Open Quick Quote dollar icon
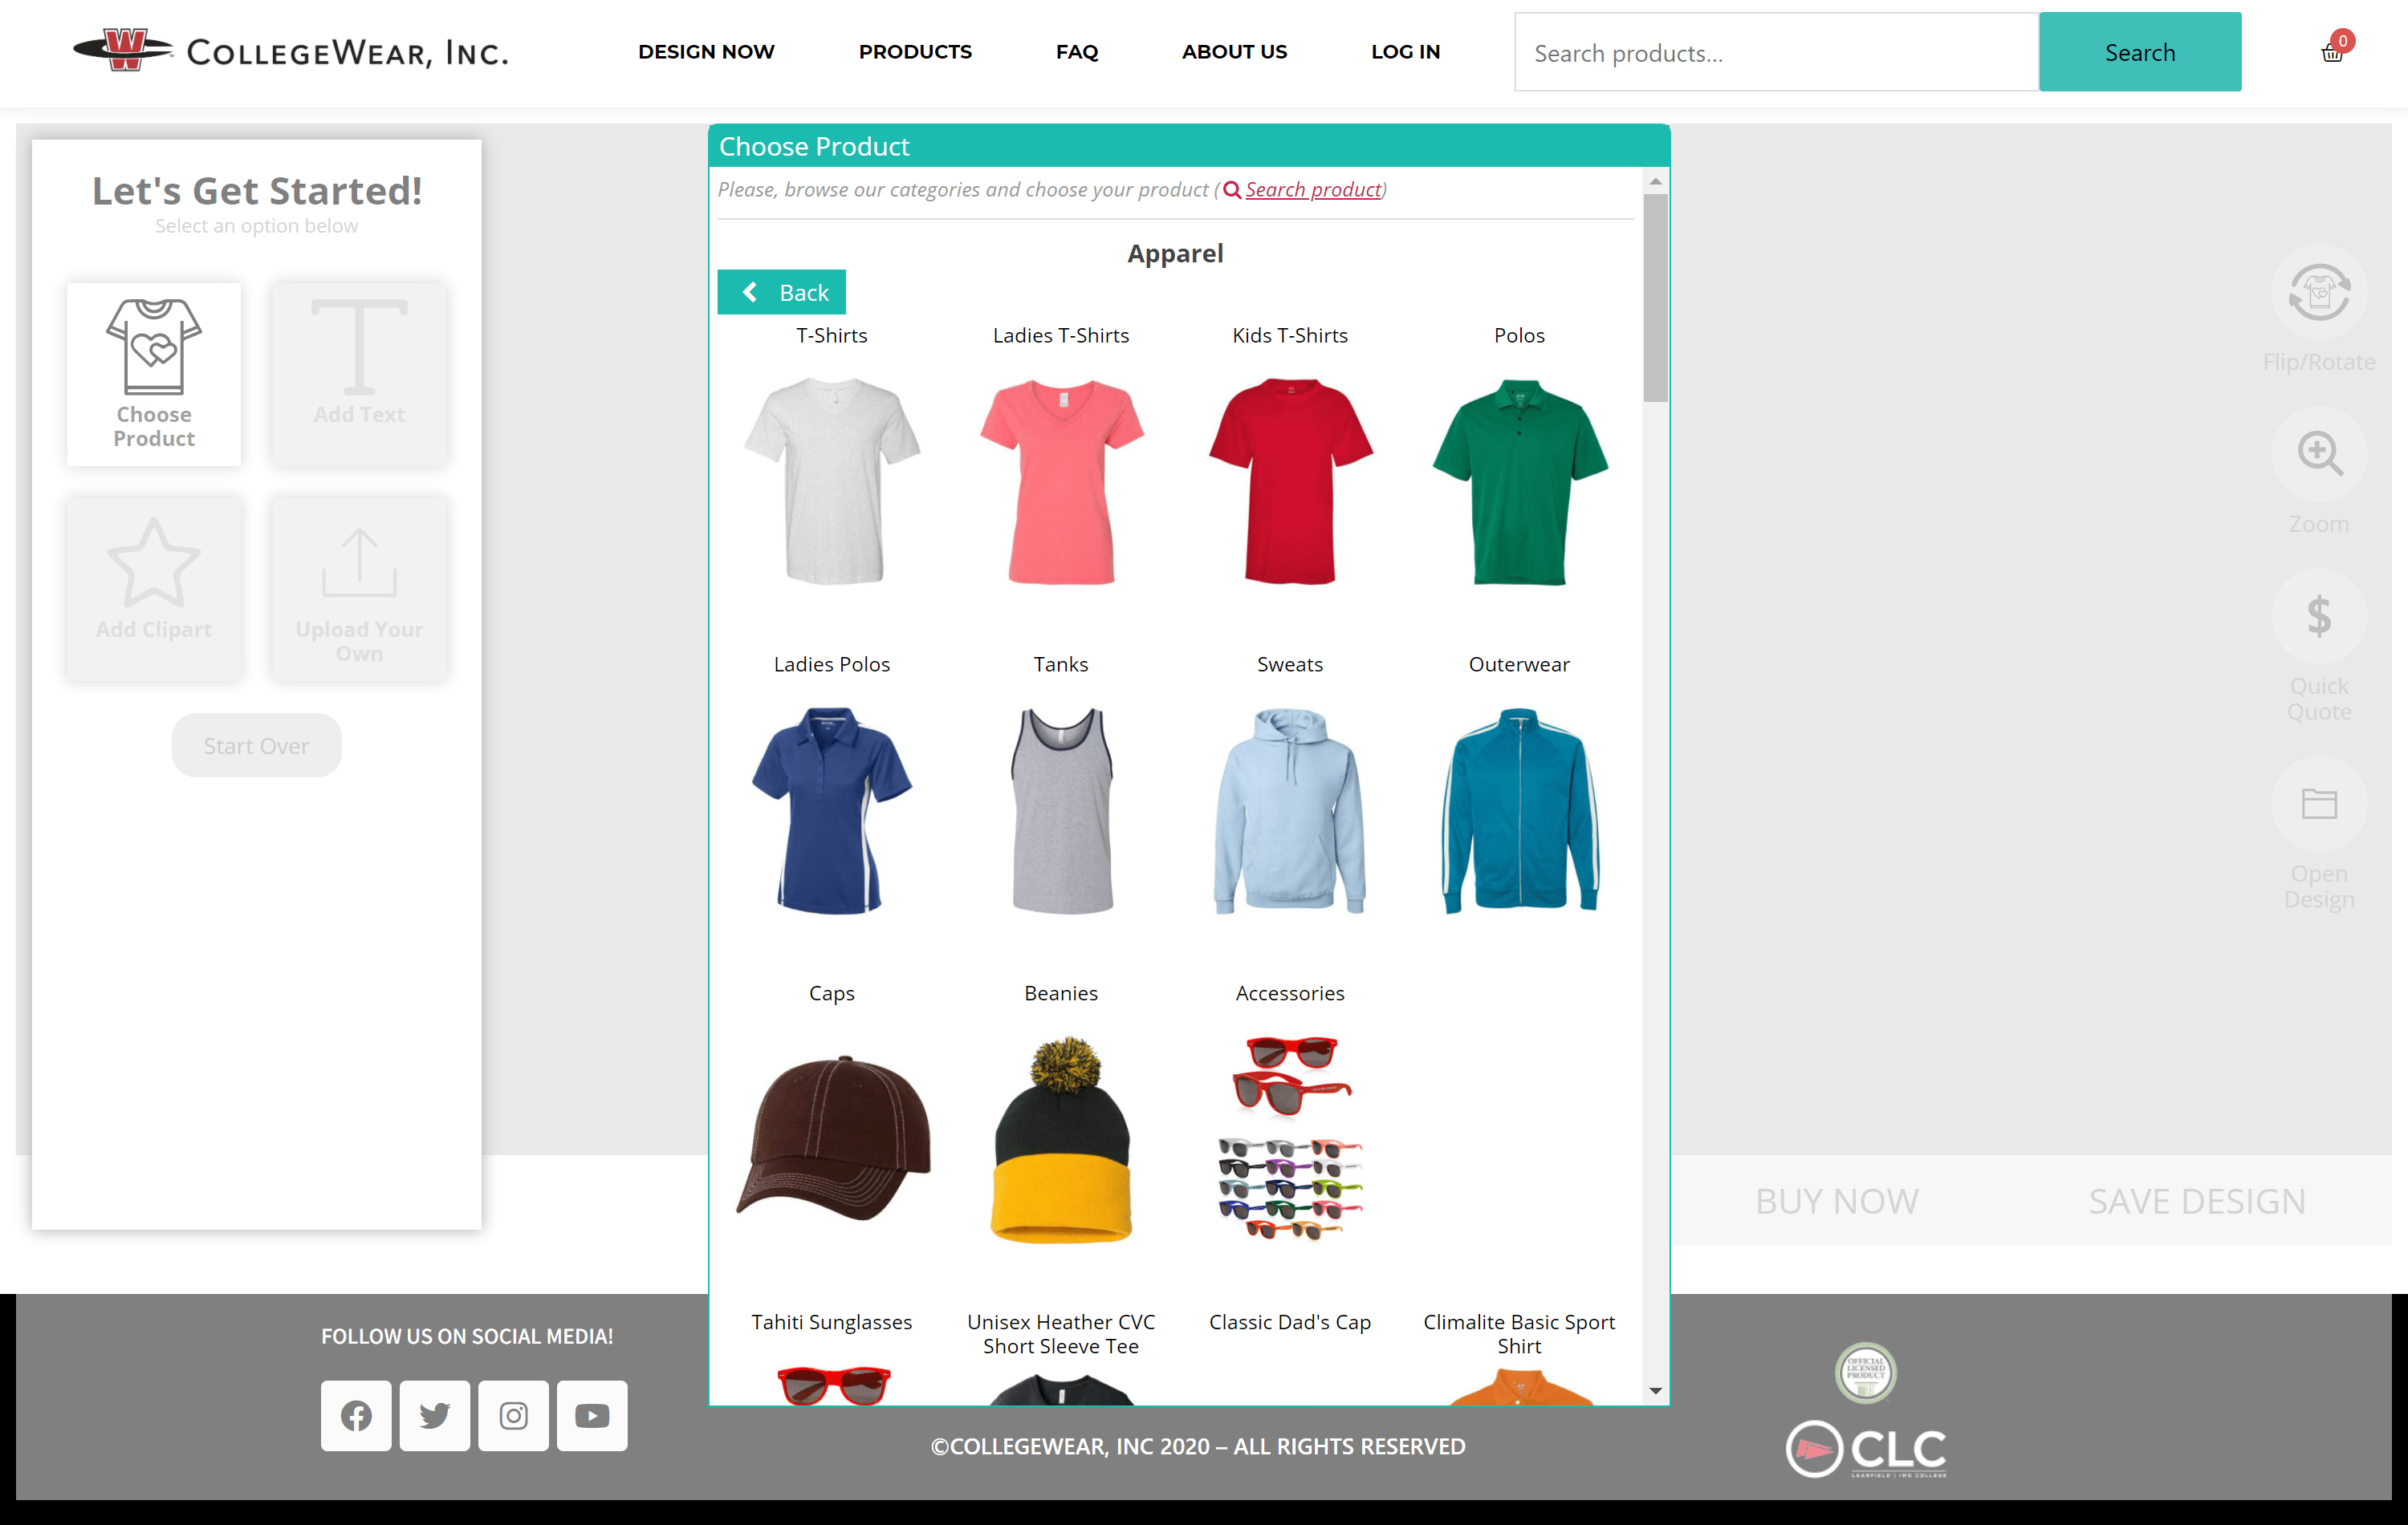 coord(2318,615)
